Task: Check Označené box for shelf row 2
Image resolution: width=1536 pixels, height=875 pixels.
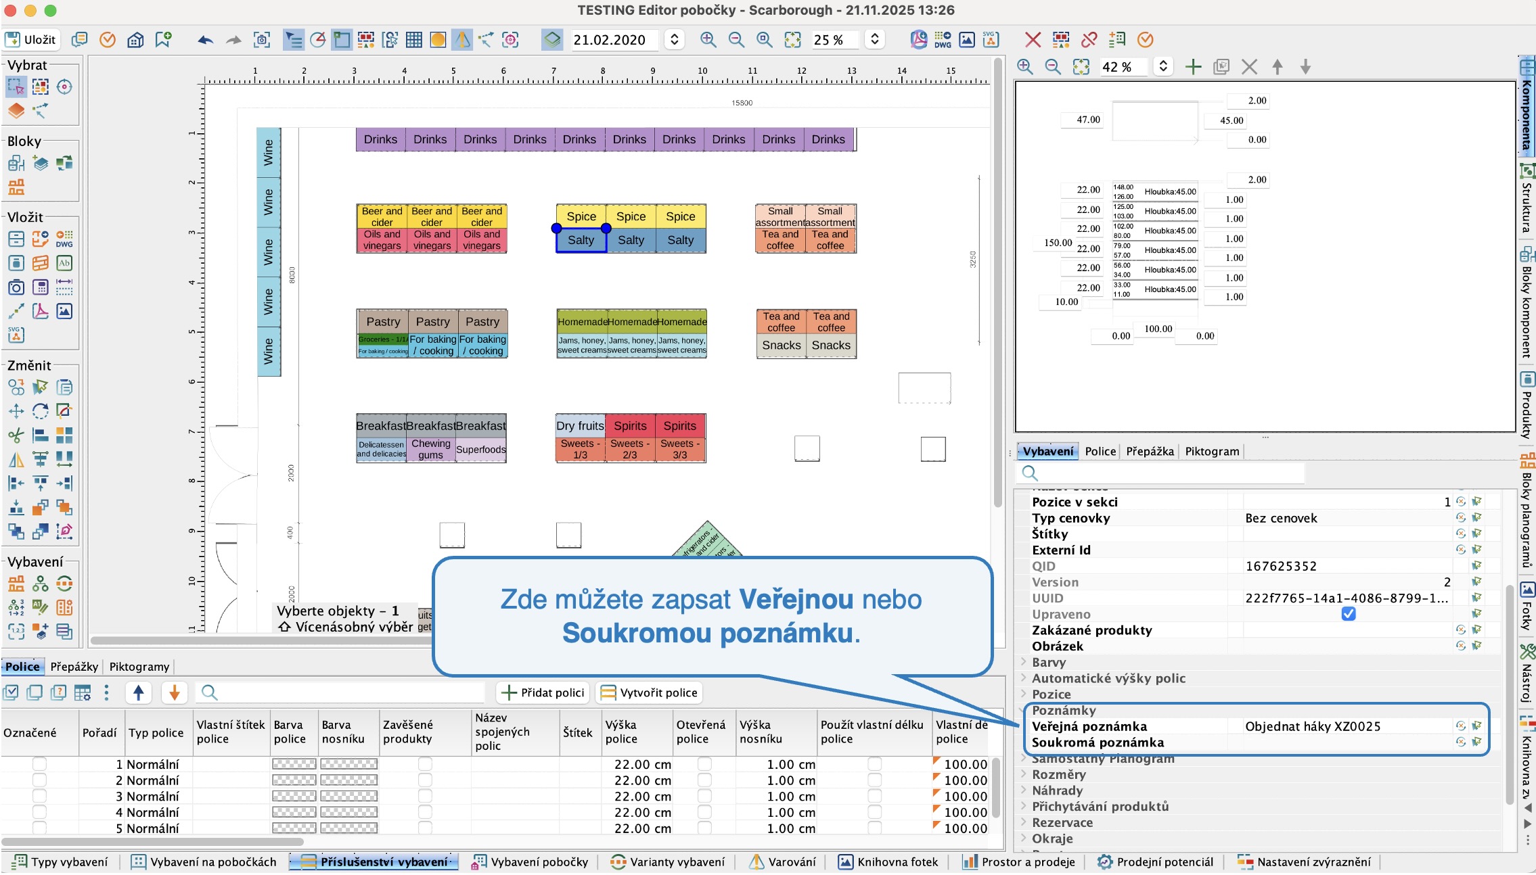Action: pos(40,780)
